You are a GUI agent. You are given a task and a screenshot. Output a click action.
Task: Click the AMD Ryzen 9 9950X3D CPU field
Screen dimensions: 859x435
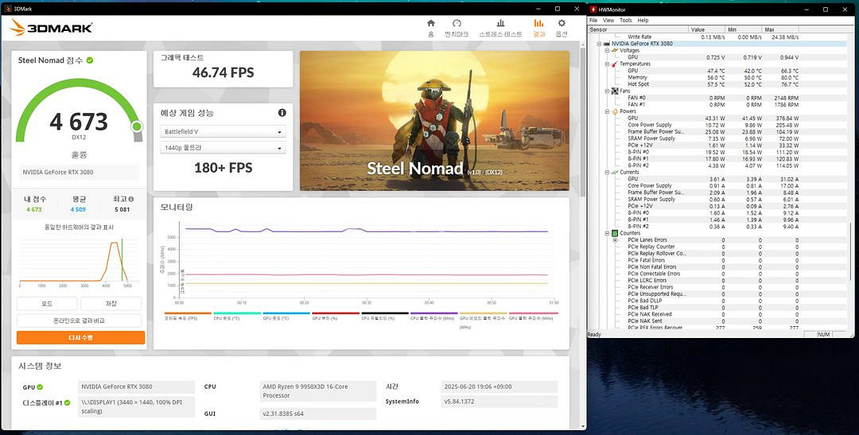pos(317,391)
